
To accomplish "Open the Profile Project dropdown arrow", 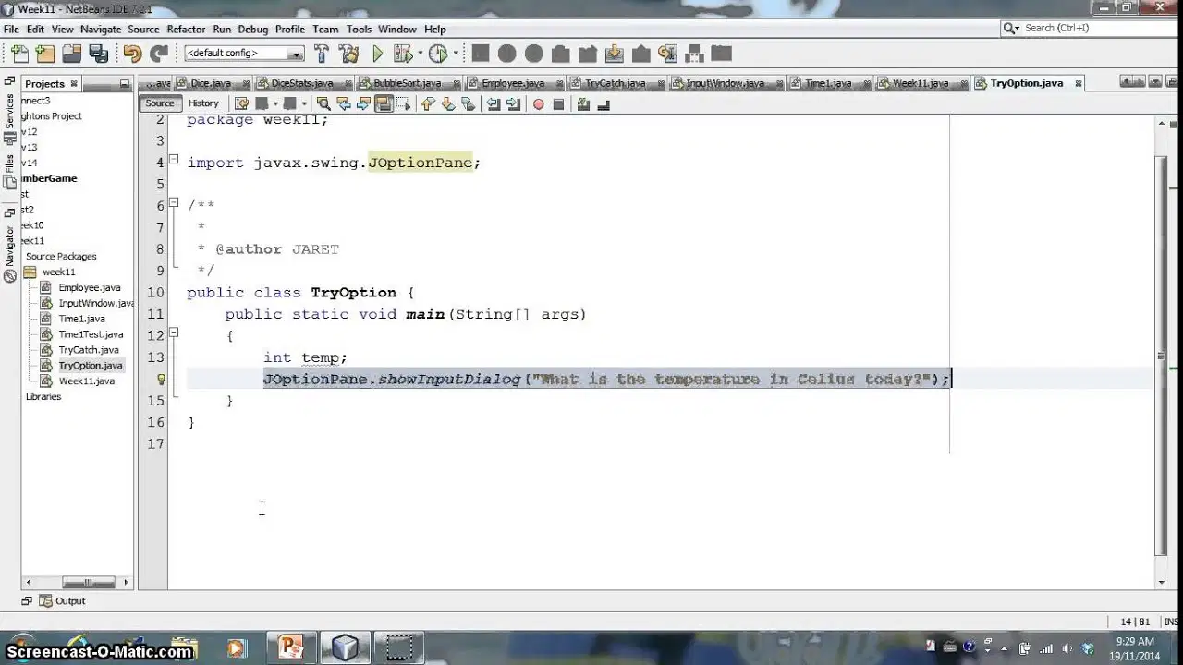I will [456, 54].
